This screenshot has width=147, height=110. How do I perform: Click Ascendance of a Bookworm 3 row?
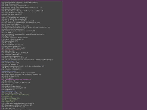click(13, 107)
